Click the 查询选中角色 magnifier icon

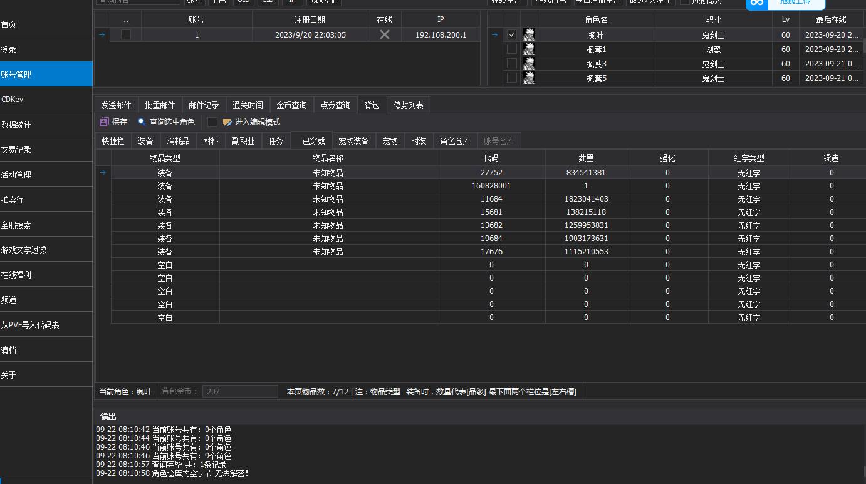142,122
